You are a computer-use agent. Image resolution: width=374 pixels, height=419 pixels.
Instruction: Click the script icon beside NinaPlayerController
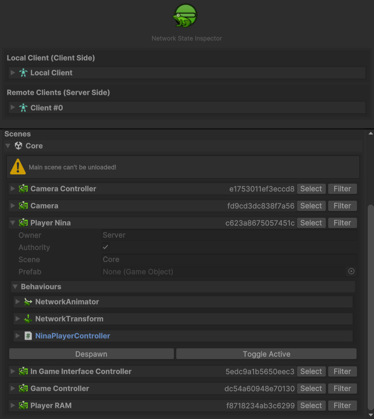[28, 335]
